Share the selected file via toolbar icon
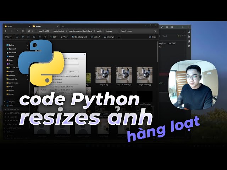Screen dimensions: 227x170 (40, 37)
